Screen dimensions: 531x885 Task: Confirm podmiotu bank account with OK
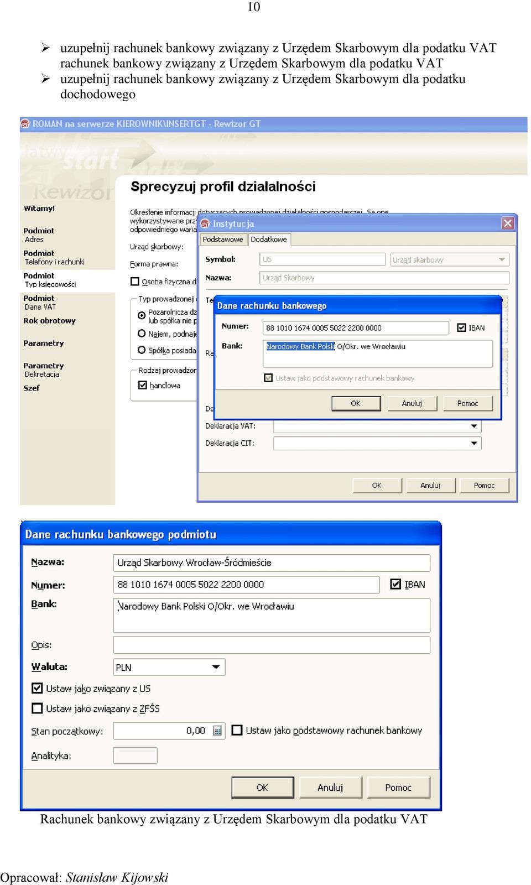[263, 788]
